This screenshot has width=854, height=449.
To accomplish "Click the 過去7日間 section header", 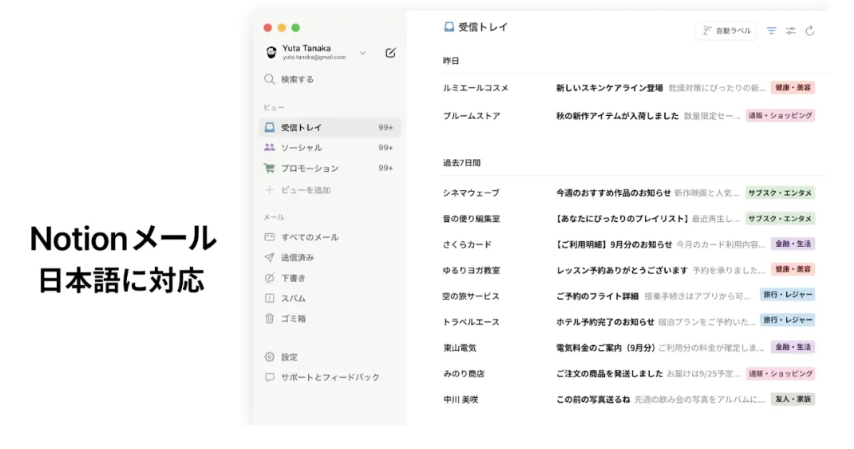I will click(462, 163).
